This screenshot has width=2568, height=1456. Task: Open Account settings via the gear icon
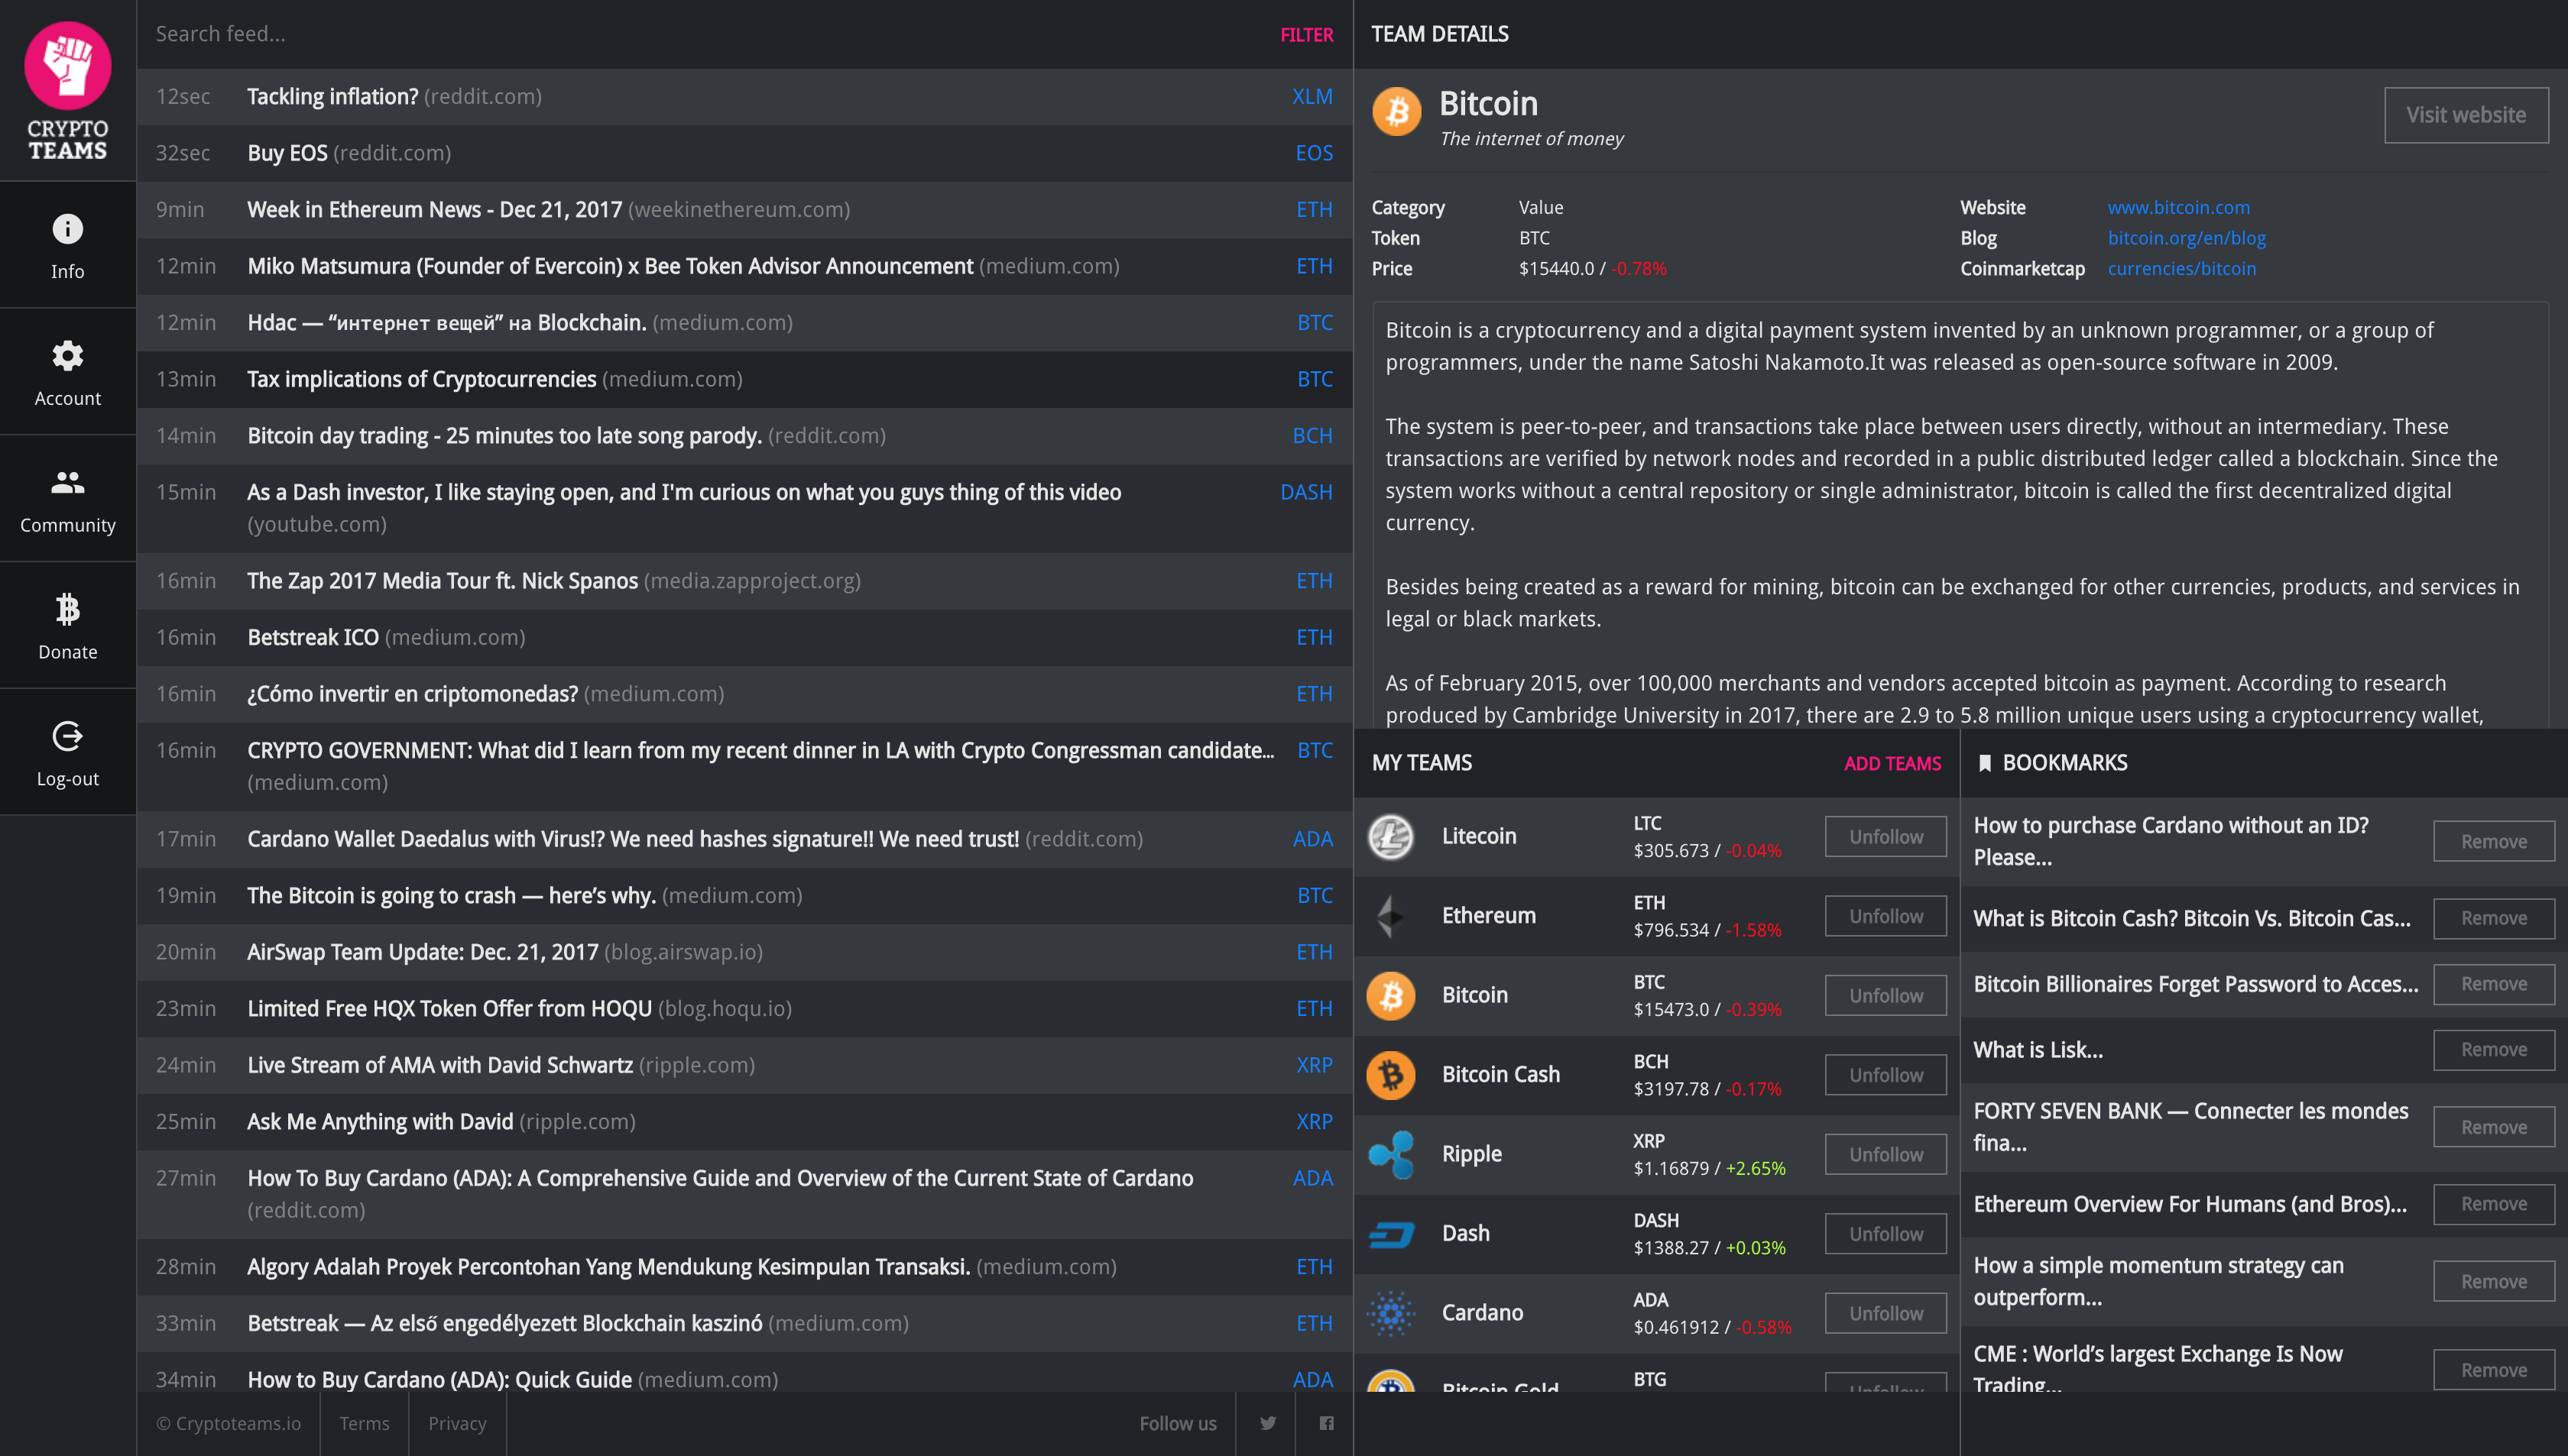click(x=67, y=370)
